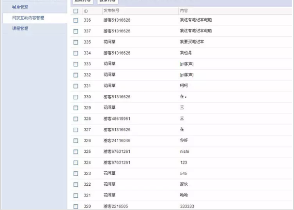Click [pt掌声] in row 332

click(x=186, y=75)
